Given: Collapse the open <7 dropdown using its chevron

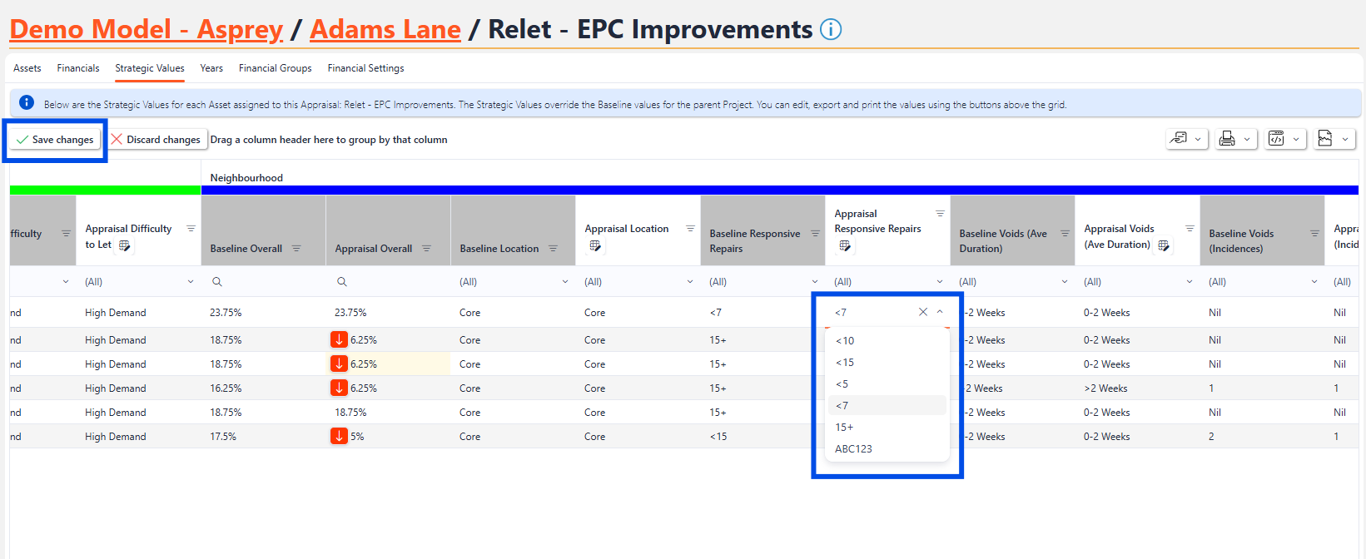Looking at the screenshot, I should click(940, 312).
